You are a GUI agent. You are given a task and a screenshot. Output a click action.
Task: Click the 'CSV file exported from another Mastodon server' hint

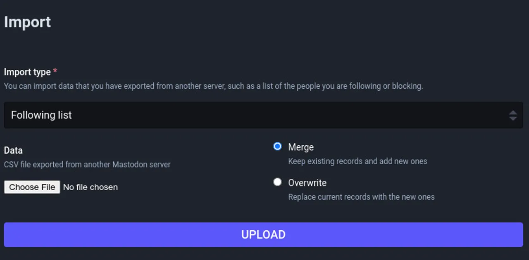coord(87,165)
